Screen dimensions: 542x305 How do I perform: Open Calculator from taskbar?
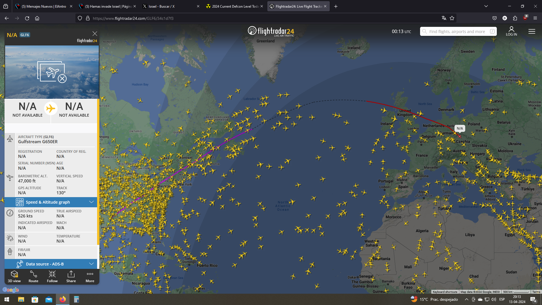76,299
